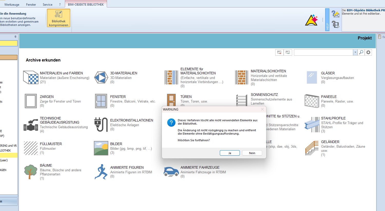
Task: Open the Service menu
Action: point(47,4)
